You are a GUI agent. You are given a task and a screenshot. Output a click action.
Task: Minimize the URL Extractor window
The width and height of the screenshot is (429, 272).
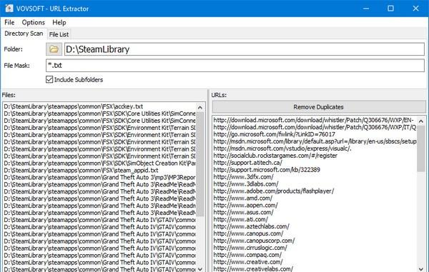366,9
